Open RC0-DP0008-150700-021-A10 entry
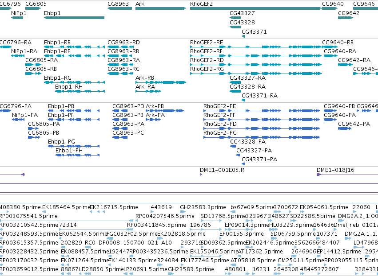This screenshot has height=276, width=378. point(128,243)
